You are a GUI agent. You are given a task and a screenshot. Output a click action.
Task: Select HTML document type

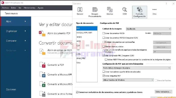point(87,54)
